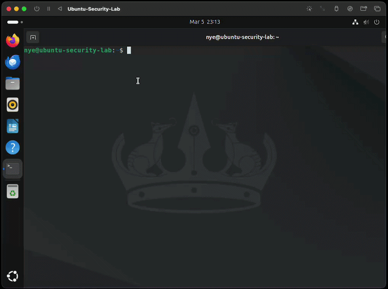Show Applications using the Ubuntu logo button
Image resolution: width=388 pixels, height=289 pixels.
point(13,276)
